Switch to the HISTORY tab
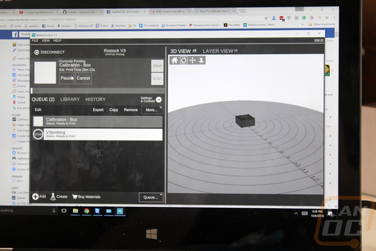The width and height of the screenshot is (376, 251). click(95, 99)
